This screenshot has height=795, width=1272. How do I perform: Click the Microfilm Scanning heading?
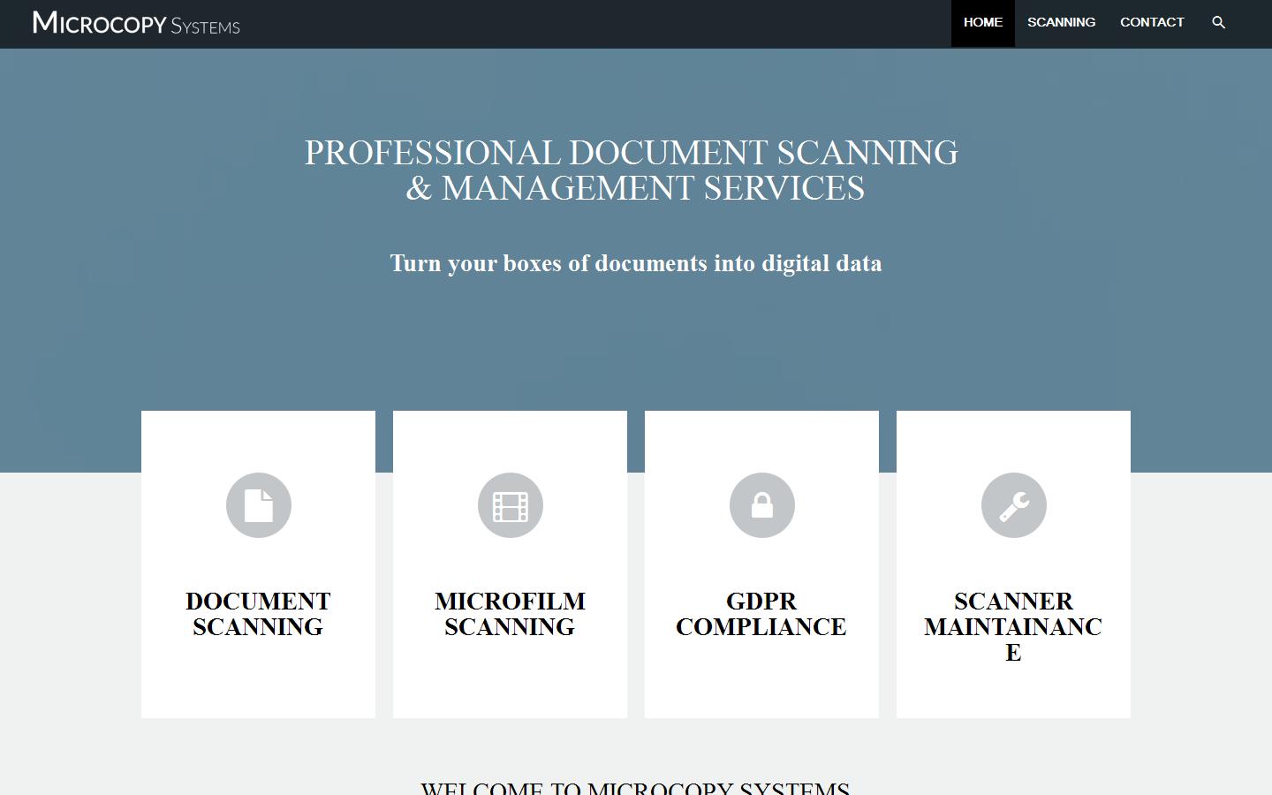[510, 614]
